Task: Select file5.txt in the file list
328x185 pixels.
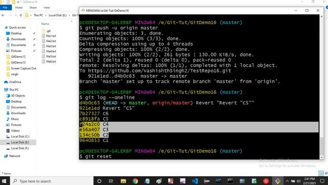Action: coord(49,57)
